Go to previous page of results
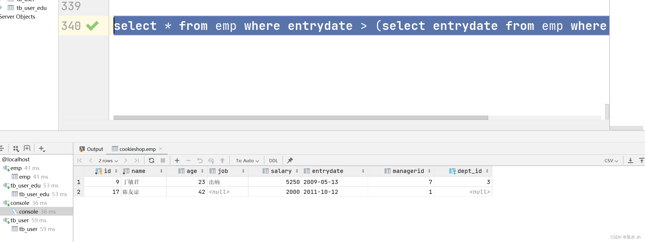Image resolution: width=645 pixels, height=242 pixels. 91,160
